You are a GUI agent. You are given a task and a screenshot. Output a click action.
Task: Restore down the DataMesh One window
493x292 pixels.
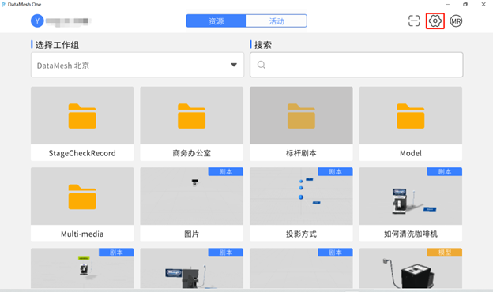click(465, 5)
